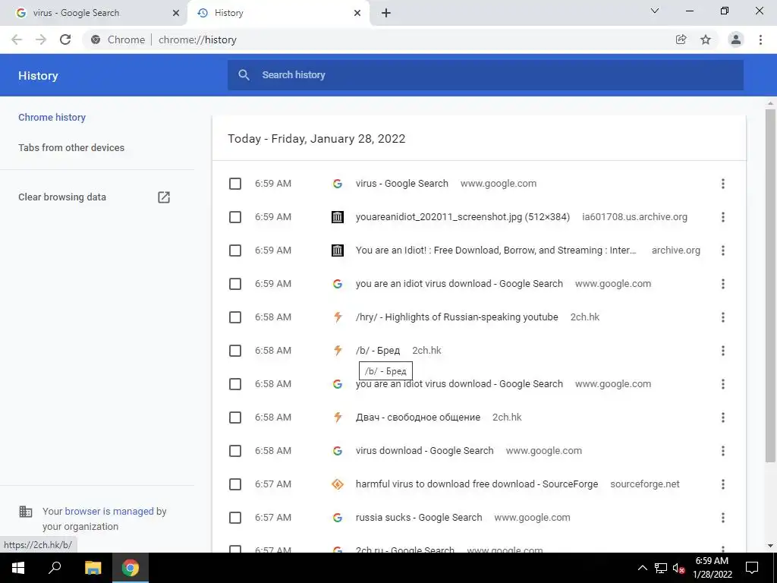This screenshot has width=777, height=583.
Task: Select checkbox for '/hry/ - Highlights' entry
Action: [235, 317]
